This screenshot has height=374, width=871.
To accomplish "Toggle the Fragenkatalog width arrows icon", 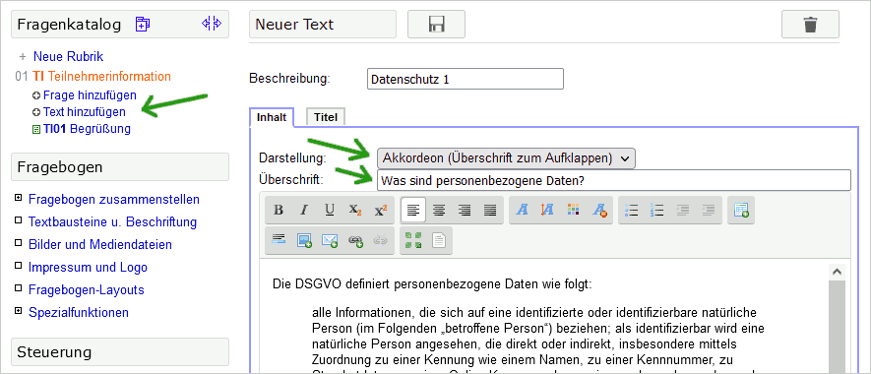I will pos(212,24).
